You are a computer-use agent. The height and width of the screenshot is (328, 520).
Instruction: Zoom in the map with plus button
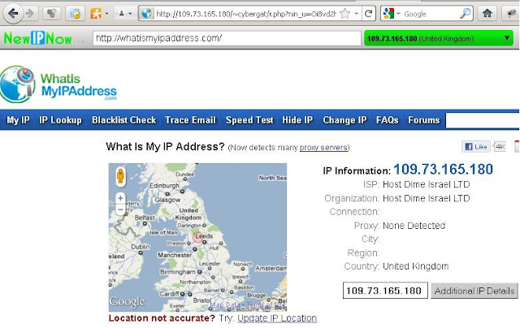120,198
